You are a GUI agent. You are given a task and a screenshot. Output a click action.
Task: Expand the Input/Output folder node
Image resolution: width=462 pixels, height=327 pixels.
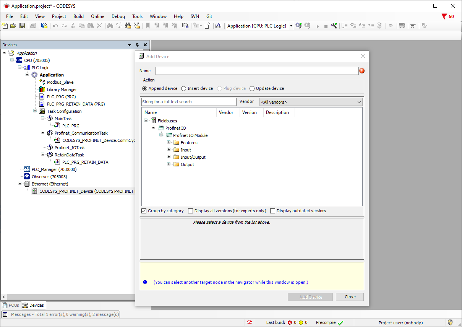169,157
